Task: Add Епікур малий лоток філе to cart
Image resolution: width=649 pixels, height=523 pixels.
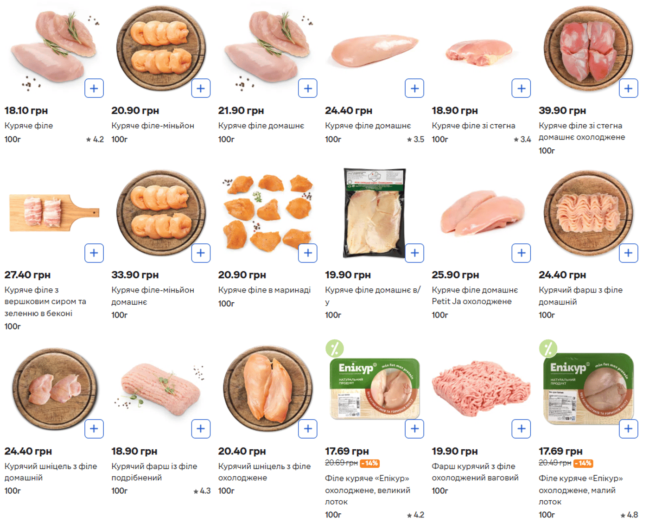Action: coord(628,429)
